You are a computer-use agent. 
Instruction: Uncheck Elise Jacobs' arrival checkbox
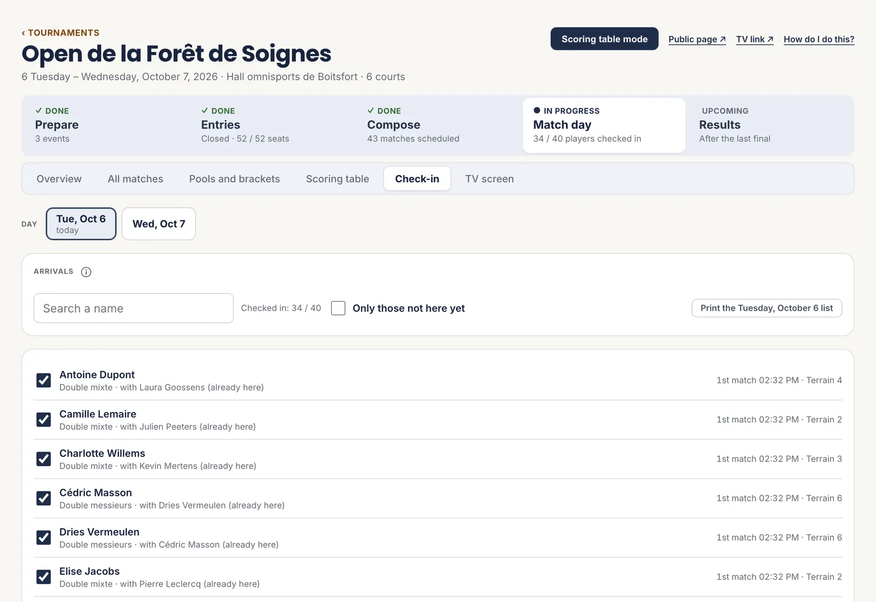point(44,577)
